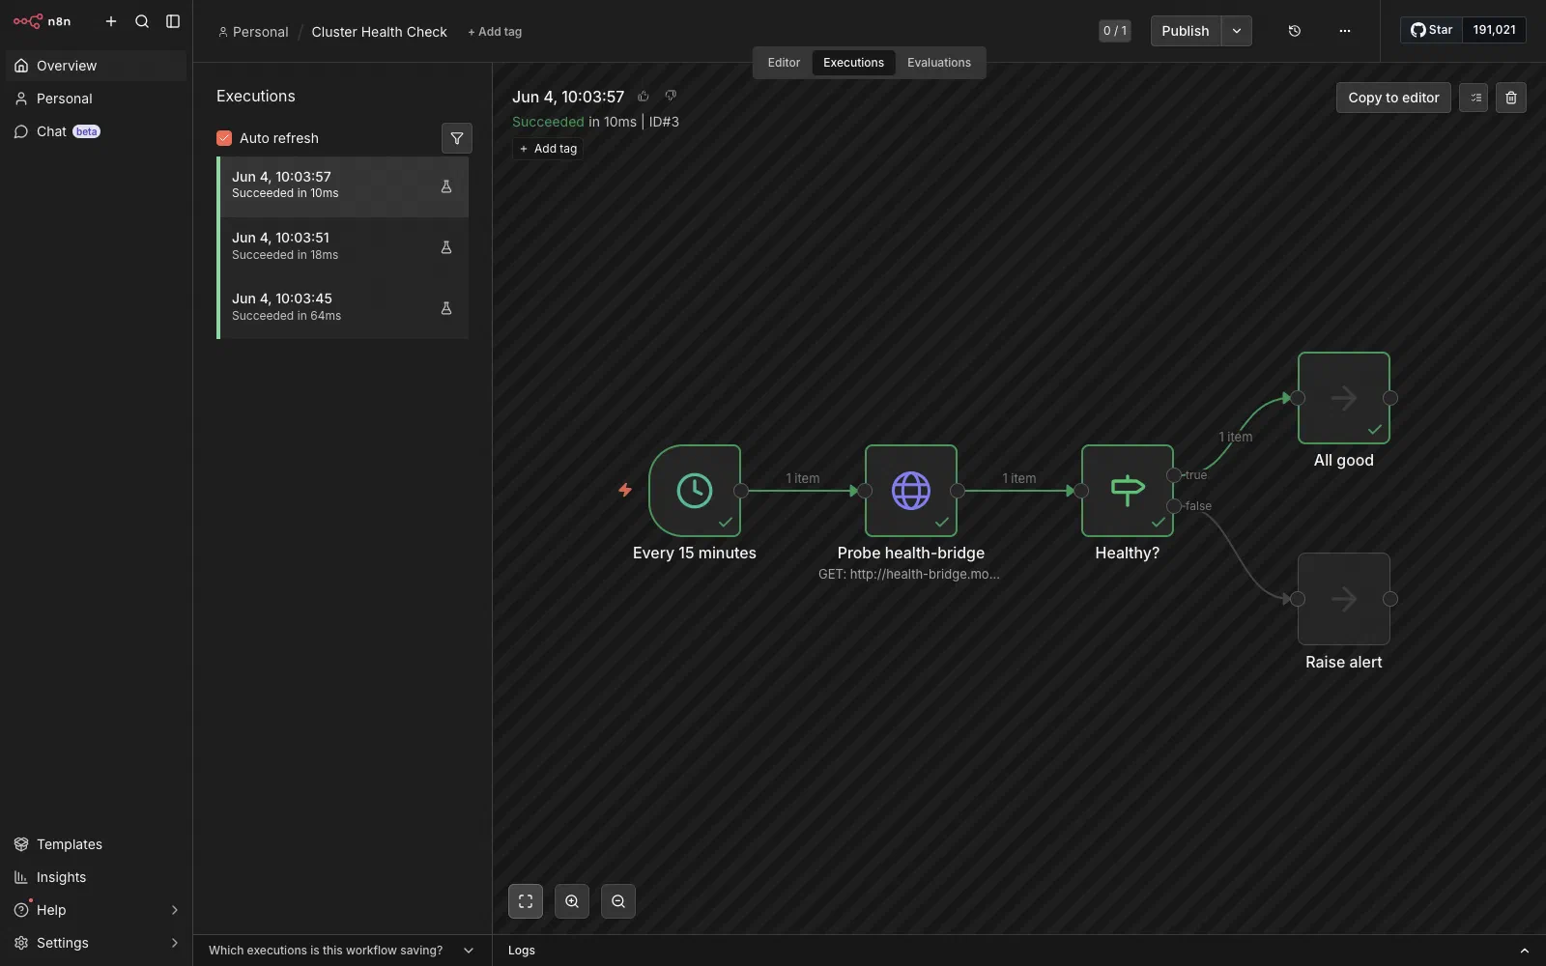Click the filter executions funnel icon
1546x966 pixels.
click(x=457, y=138)
